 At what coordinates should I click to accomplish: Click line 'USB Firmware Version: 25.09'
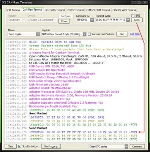tap(49, 85)
